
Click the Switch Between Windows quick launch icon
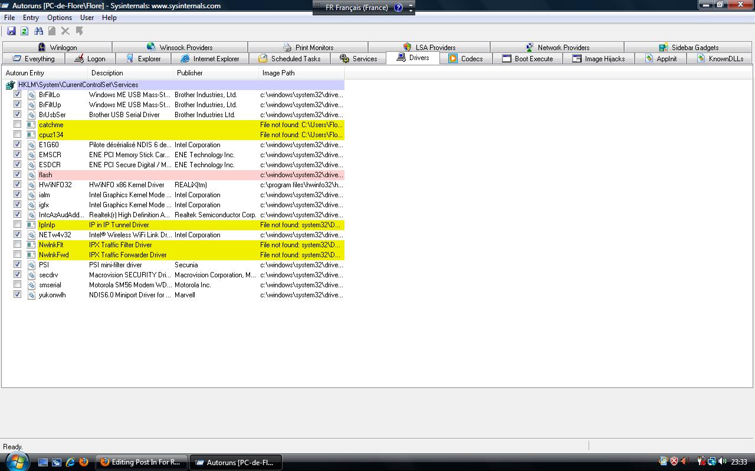pos(57,462)
